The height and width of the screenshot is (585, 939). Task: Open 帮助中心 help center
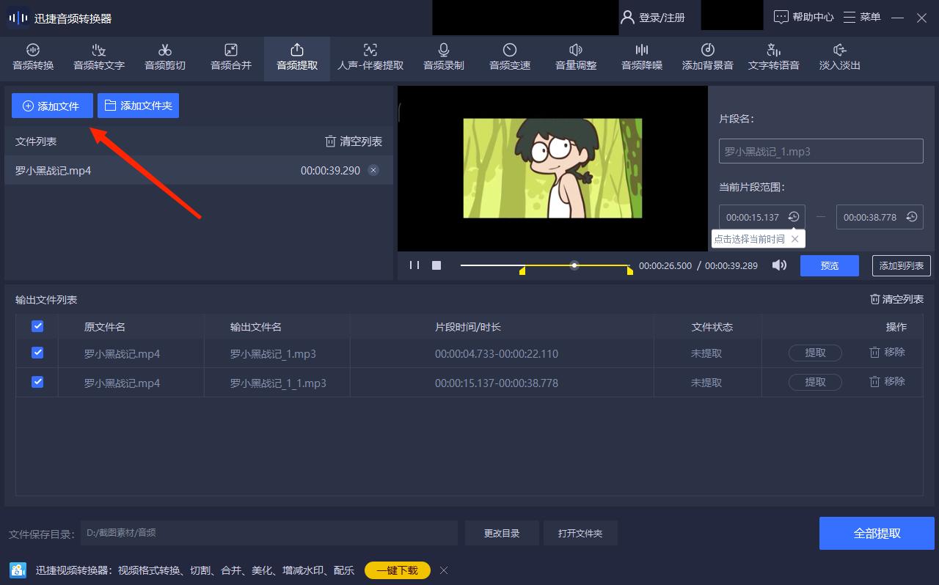804,17
